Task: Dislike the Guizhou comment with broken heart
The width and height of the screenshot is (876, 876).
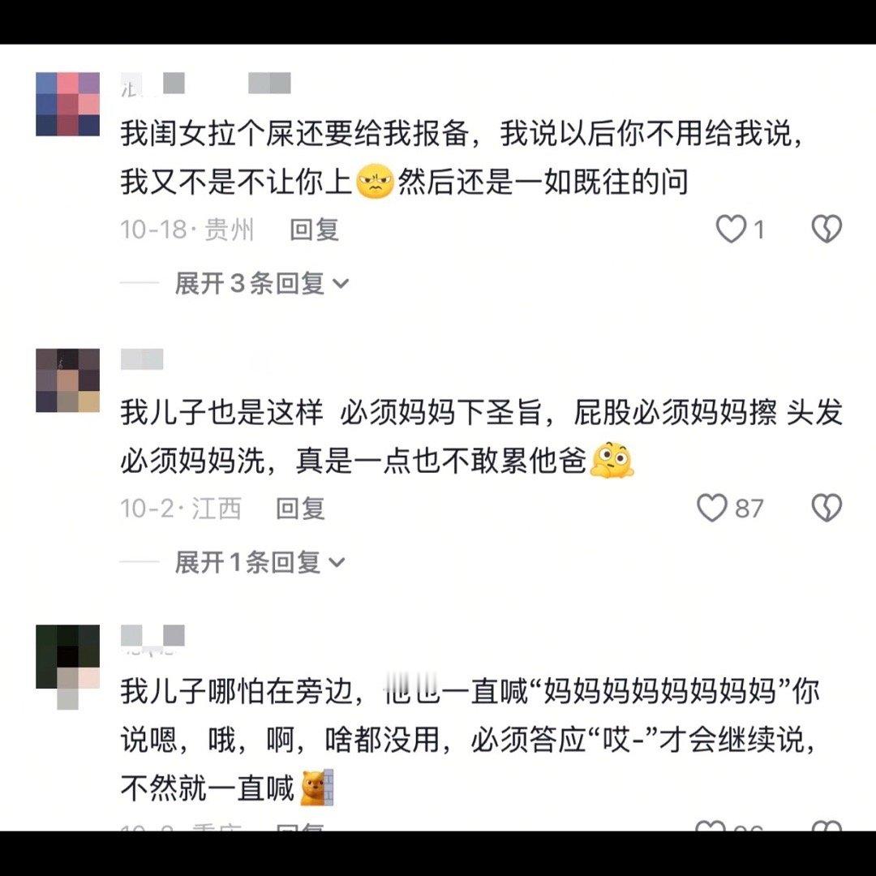Action: (x=827, y=229)
